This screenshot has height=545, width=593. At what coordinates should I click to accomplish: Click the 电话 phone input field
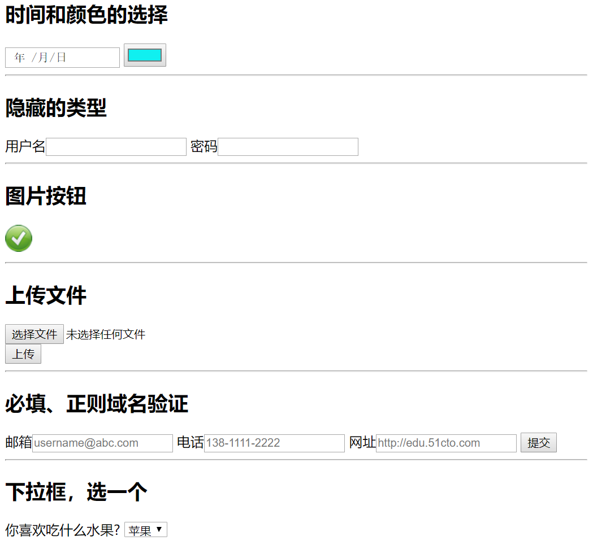(274, 443)
